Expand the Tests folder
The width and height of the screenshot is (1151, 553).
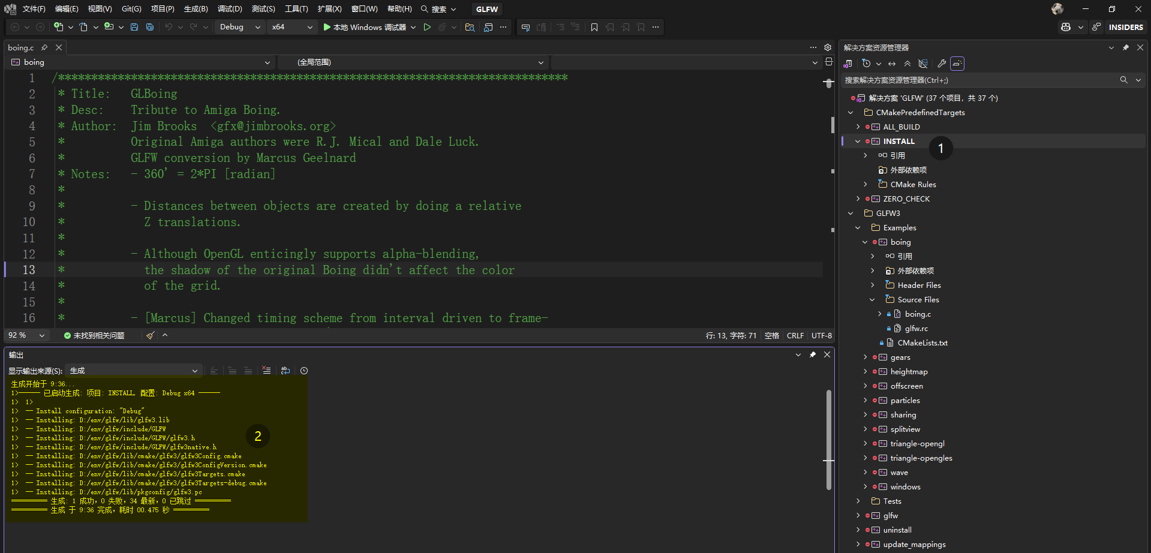point(858,501)
